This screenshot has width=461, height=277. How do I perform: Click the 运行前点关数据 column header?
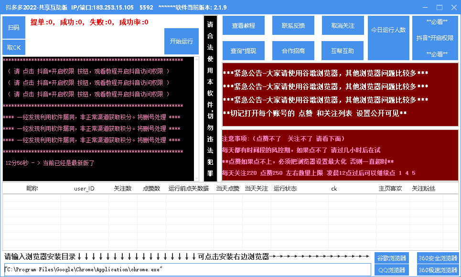pos(189,189)
